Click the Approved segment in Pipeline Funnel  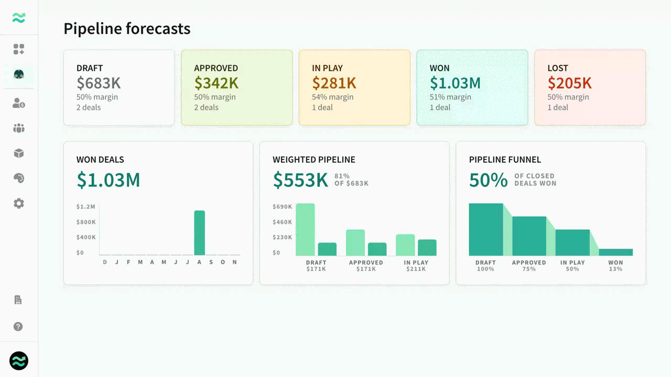tap(529, 236)
